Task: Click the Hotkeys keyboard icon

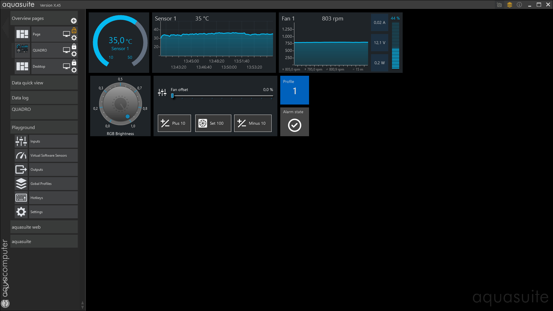Action: pyautogui.click(x=21, y=198)
